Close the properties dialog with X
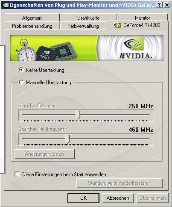The width and height of the screenshot is (172, 207). coord(166,5)
